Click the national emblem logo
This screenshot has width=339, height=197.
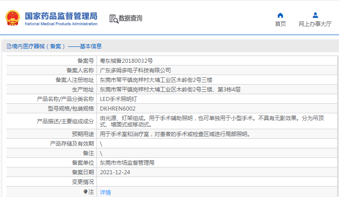[13, 18]
